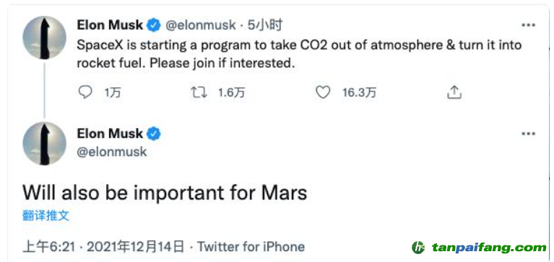554x262 pixels.
Task: Click the SpaceX CO2 rocket fuel tweet text
Action: pos(299,55)
